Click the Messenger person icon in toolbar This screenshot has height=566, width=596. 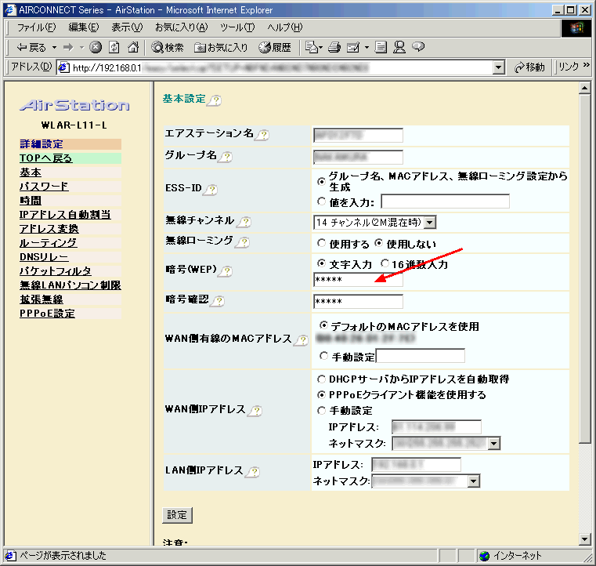[399, 47]
